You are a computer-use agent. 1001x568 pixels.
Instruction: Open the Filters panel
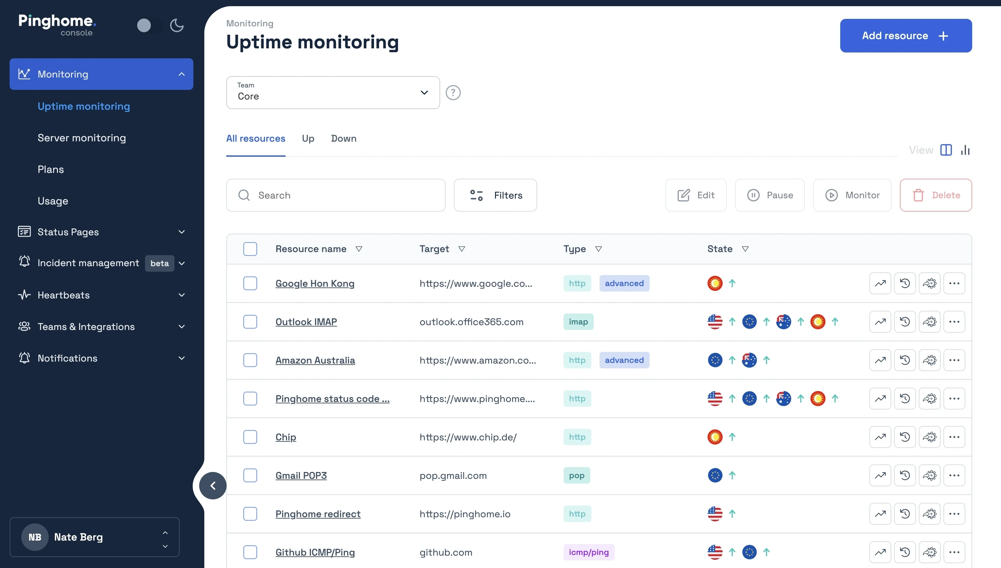coord(495,195)
